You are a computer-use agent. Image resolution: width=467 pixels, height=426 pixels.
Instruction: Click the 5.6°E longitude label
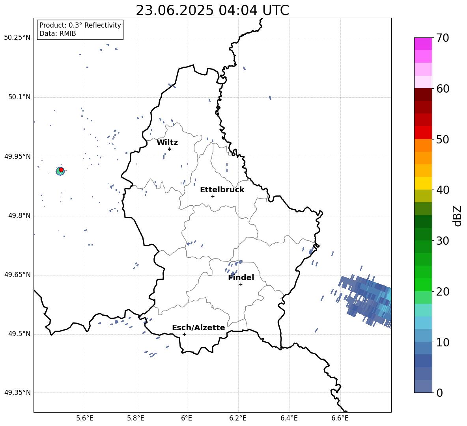pyautogui.click(x=85, y=419)
